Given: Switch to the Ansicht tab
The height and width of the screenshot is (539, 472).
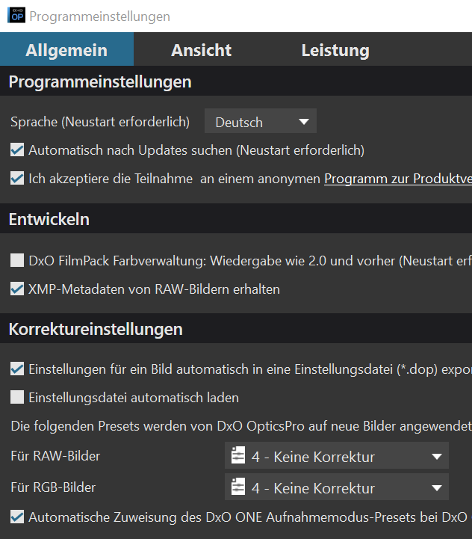Looking at the screenshot, I should 201,50.
